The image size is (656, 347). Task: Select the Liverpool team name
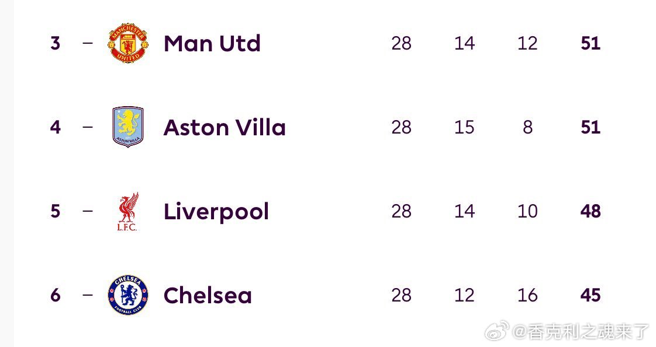point(216,211)
